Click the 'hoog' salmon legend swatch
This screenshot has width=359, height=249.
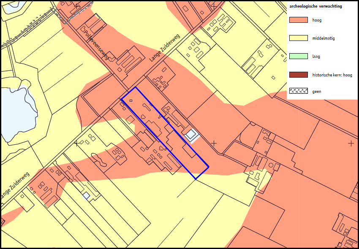(298, 20)
